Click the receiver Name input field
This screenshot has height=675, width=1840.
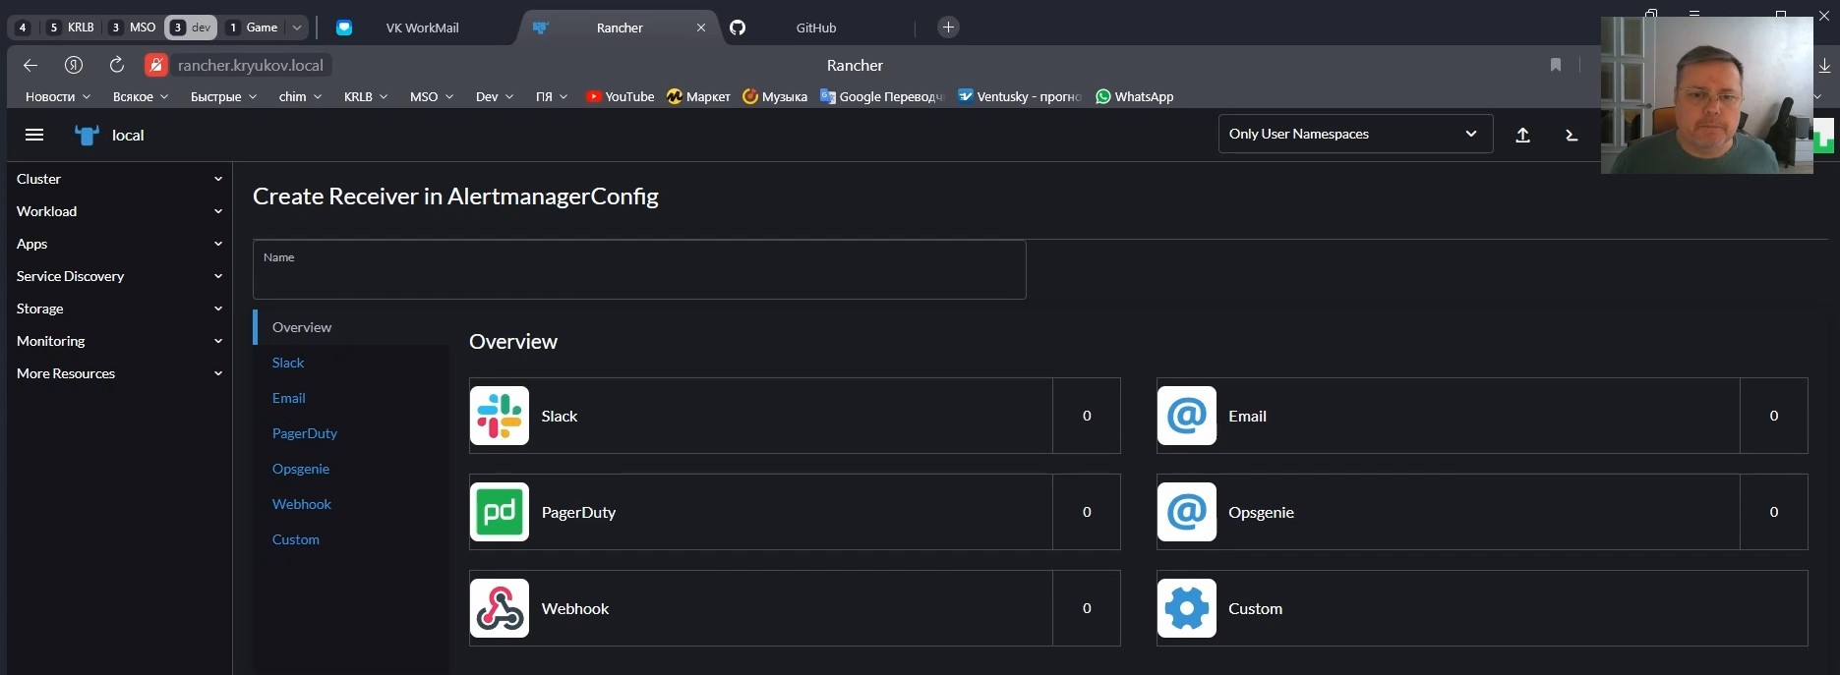(x=639, y=269)
